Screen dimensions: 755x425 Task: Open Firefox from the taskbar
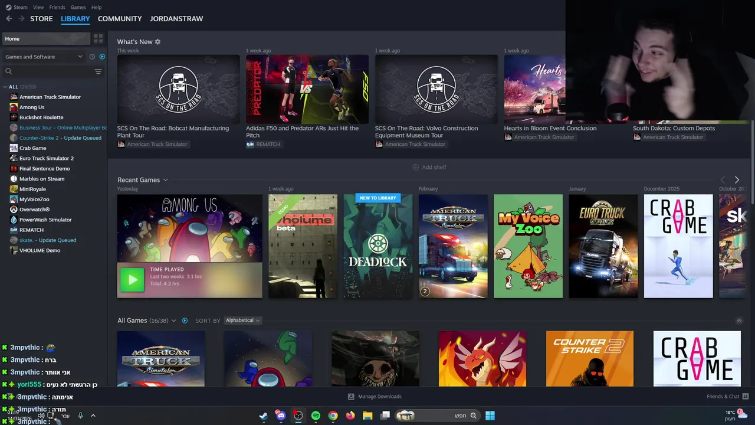pos(350,416)
